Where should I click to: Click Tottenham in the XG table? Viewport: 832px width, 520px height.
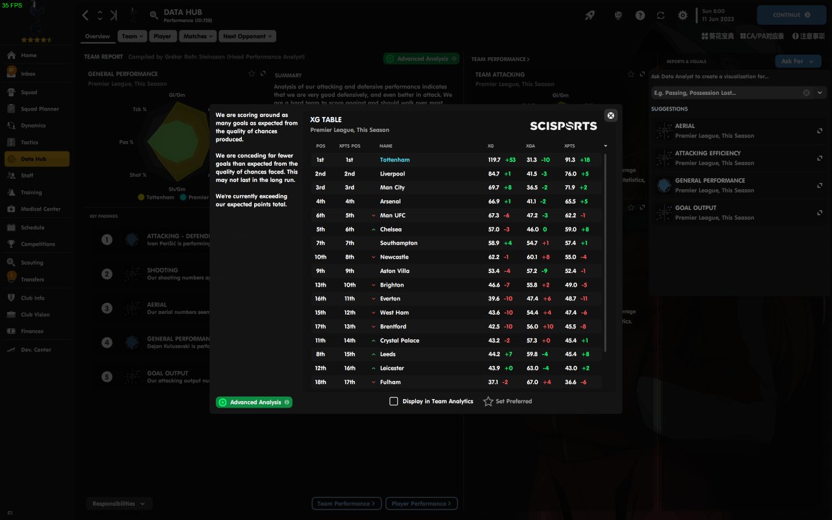pyautogui.click(x=395, y=160)
